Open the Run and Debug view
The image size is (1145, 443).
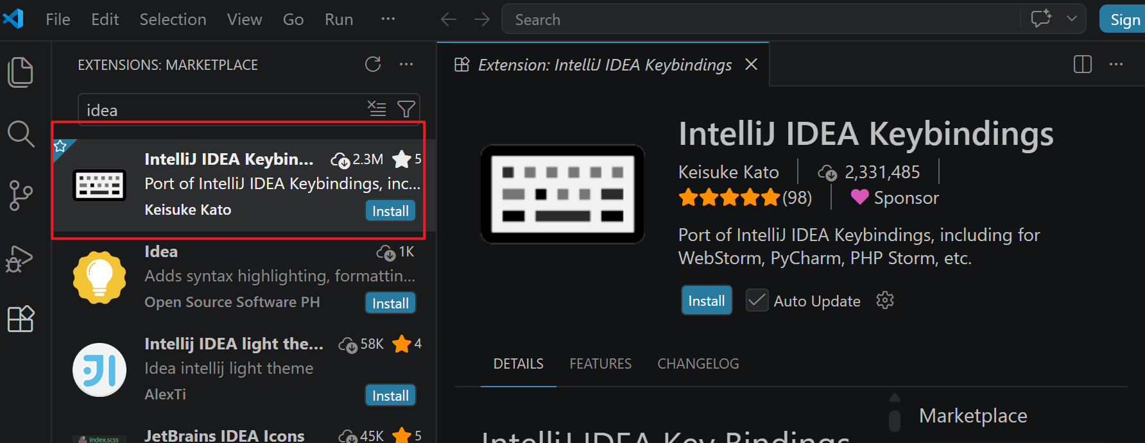pos(19,259)
